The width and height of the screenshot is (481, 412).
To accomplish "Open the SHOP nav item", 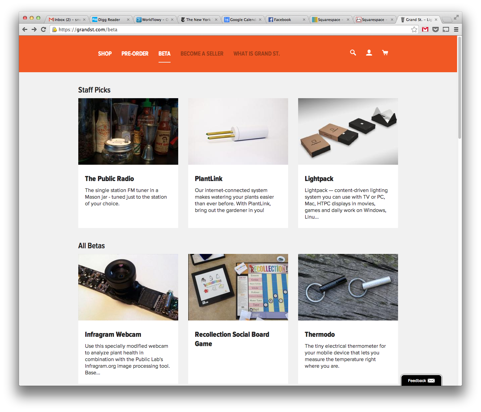I will pyautogui.click(x=105, y=54).
